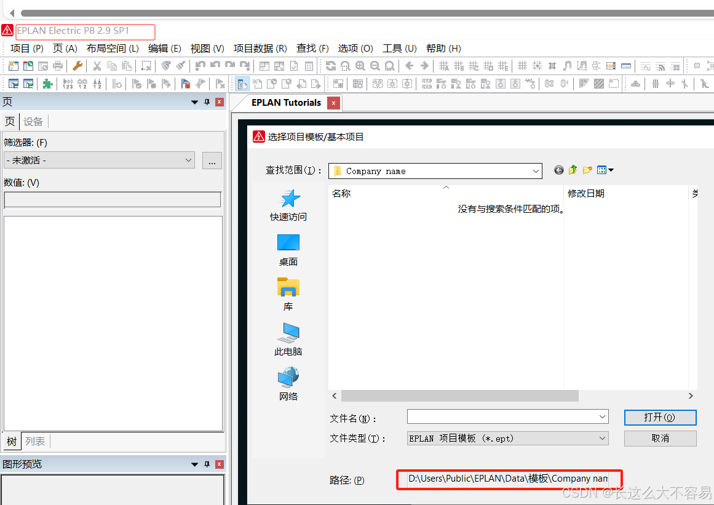The image size is (714, 505).
Task: Sort by the 修改日期 column header
Action: click(625, 194)
